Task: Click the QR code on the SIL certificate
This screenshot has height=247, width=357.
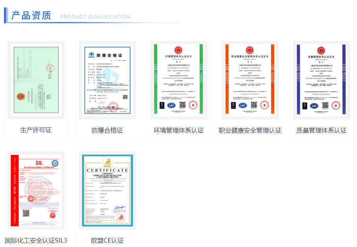Action: coord(26,213)
